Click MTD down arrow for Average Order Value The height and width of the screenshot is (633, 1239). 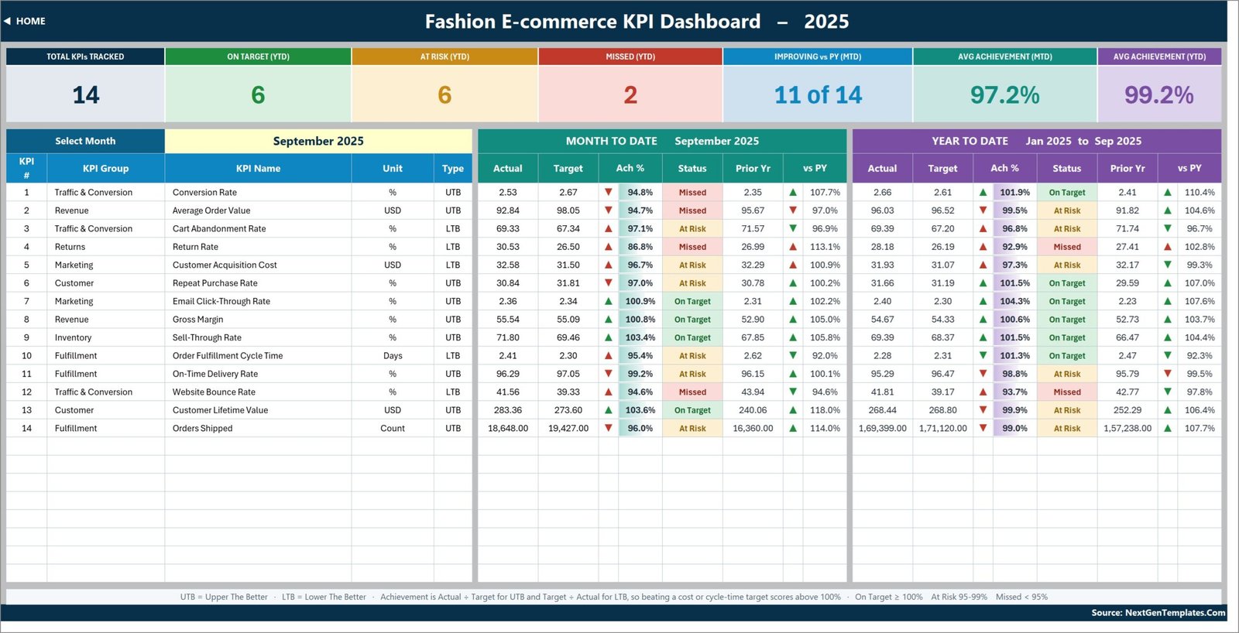pos(609,210)
